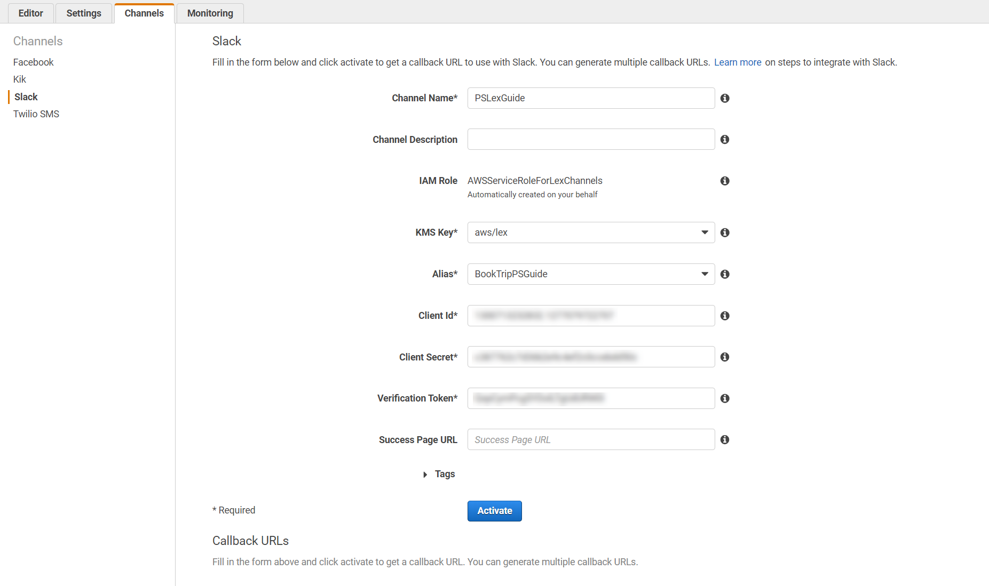
Task: Click the Channels sidebar heading
Action: click(x=38, y=41)
